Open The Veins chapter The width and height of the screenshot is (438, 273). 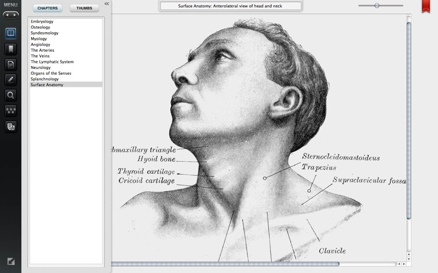coord(66,56)
